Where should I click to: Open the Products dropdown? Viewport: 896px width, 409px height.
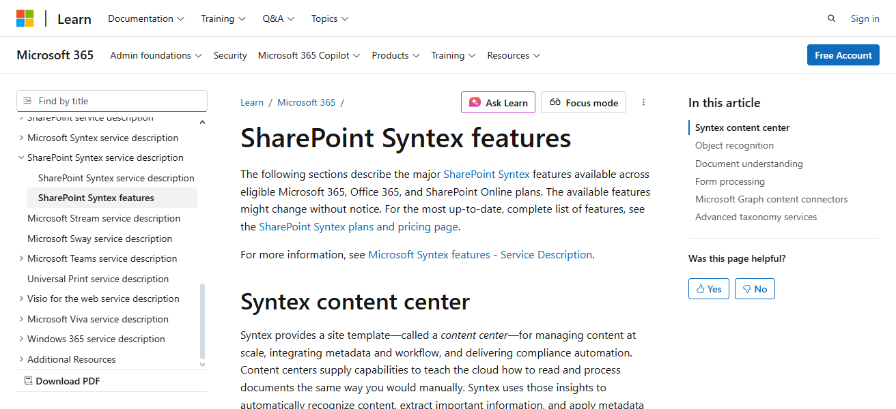coord(395,55)
